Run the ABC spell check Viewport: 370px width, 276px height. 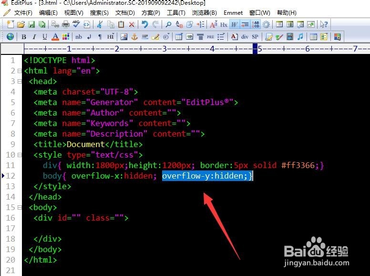[x=76, y=24]
